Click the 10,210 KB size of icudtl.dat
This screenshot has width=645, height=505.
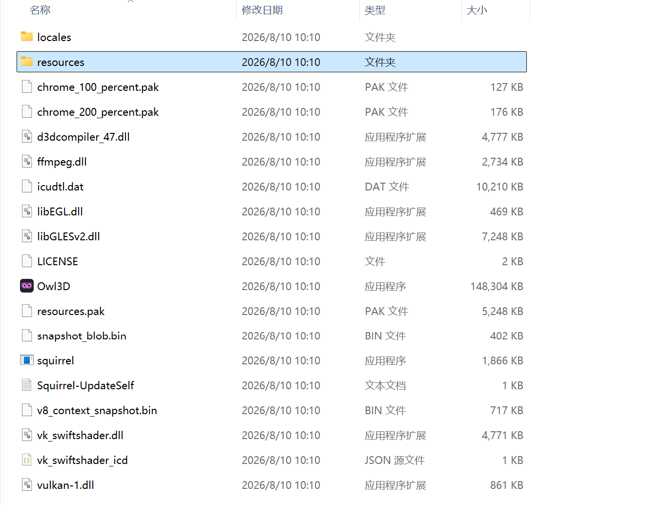(x=499, y=187)
